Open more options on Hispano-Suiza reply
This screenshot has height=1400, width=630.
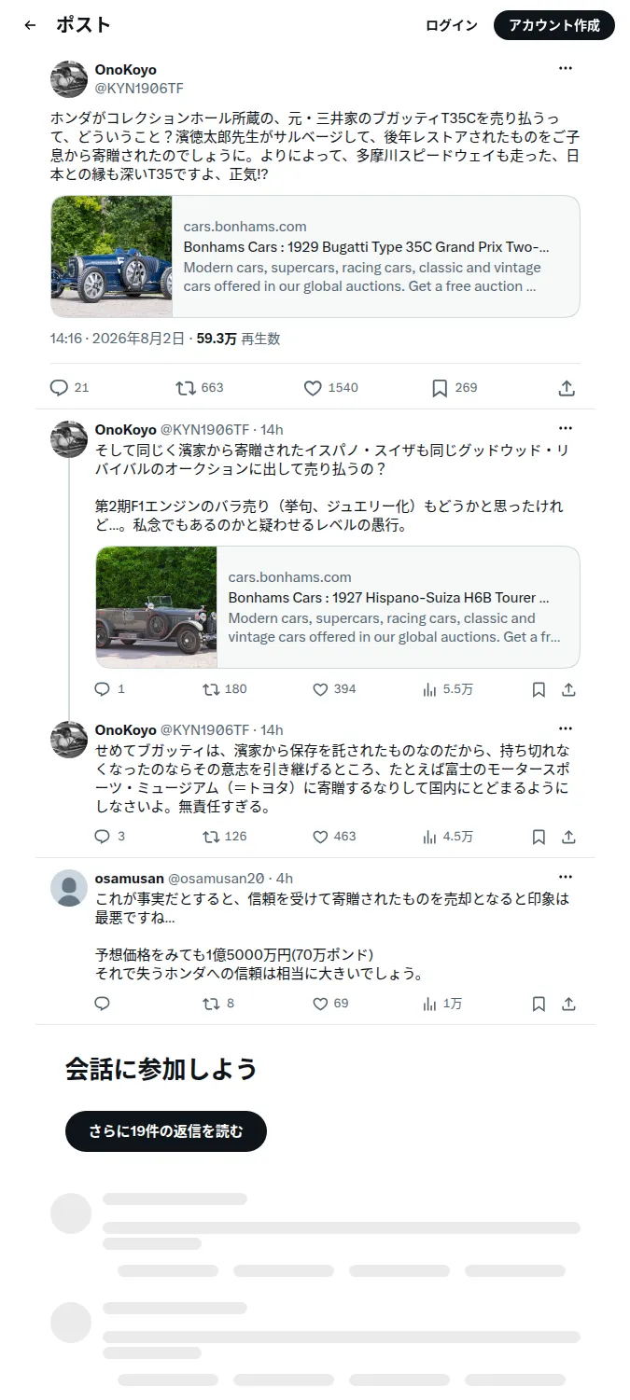(x=566, y=428)
